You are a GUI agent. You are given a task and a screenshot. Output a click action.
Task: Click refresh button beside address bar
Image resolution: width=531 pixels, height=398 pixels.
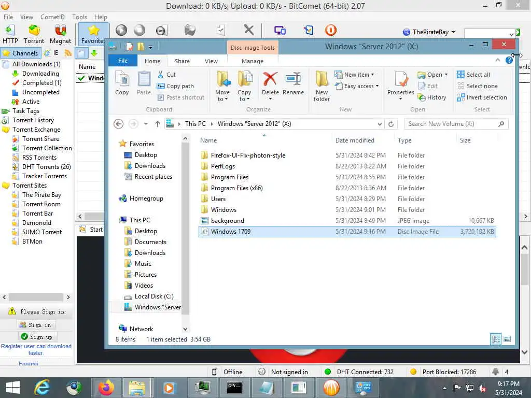pos(391,124)
